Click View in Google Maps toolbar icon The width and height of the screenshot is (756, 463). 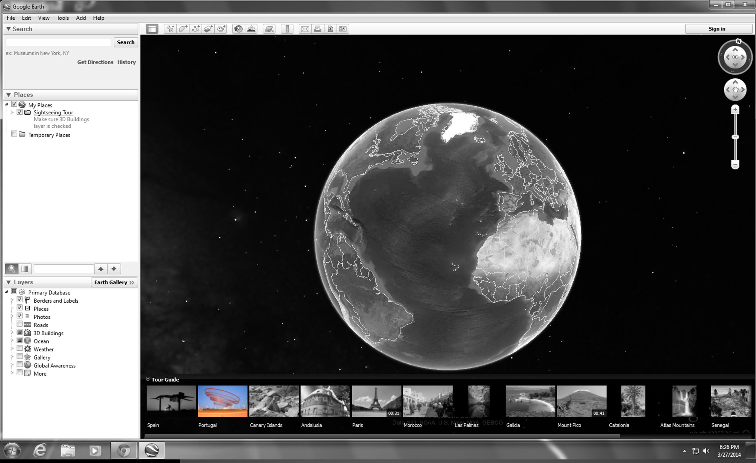coord(343,29)
